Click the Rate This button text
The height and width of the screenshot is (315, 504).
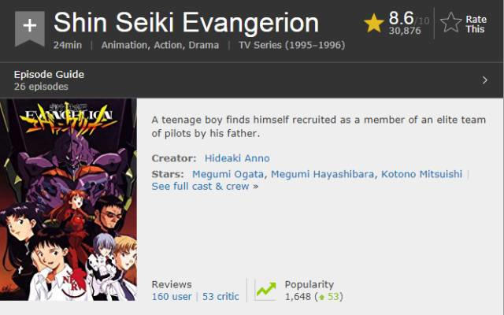point(476,24)
